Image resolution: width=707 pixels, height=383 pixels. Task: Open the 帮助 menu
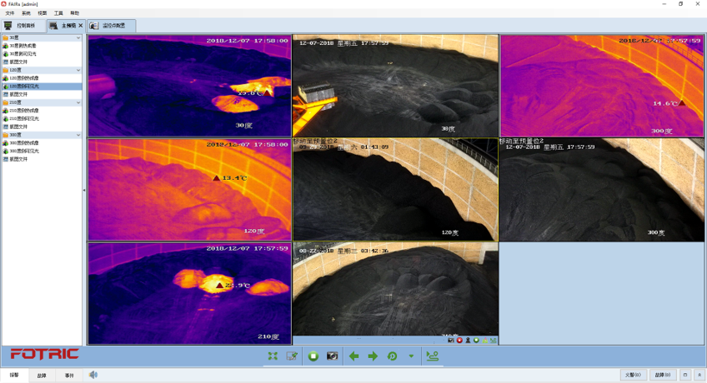click(75, 13)
